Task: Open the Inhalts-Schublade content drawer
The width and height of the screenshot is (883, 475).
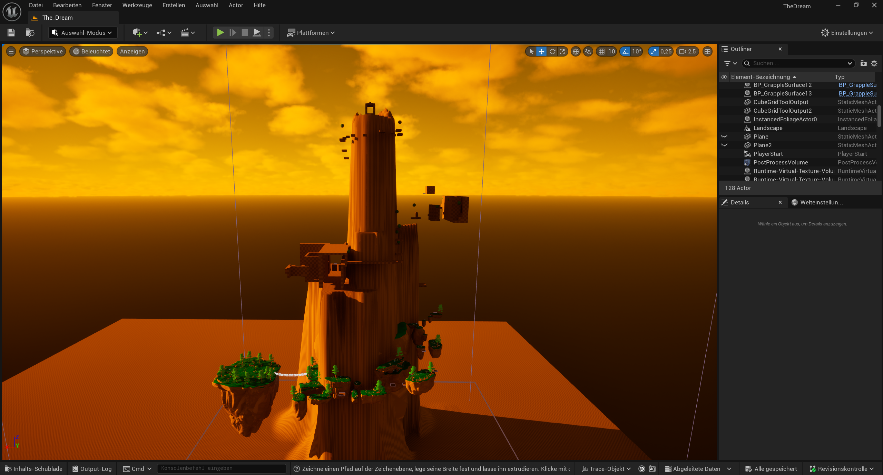Action: tap(34, 469)
